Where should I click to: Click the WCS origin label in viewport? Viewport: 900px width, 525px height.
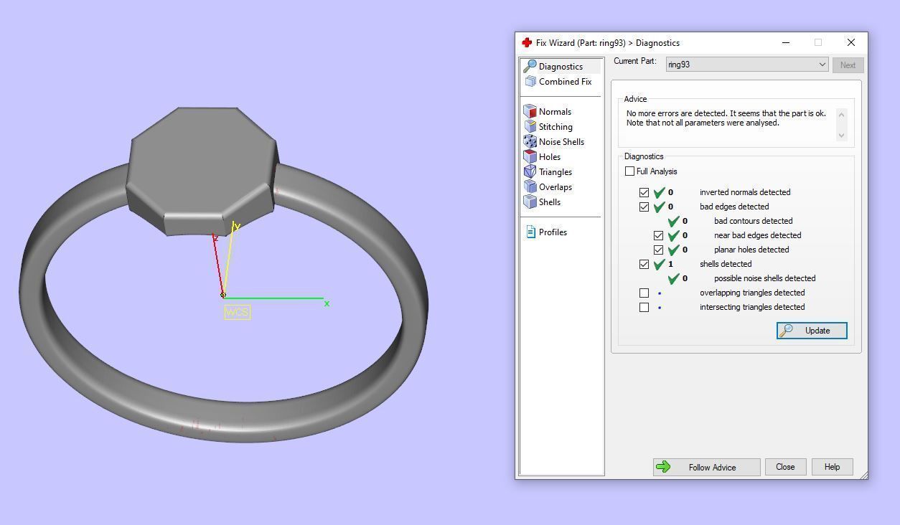pos(238,312)
